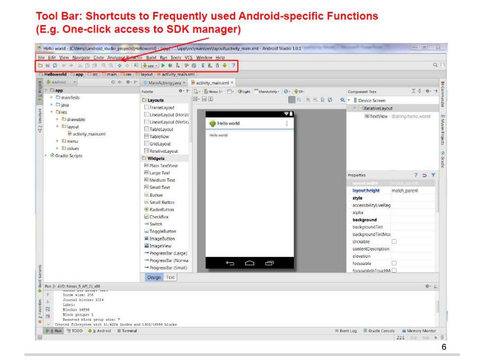Click the Helloworld breadcrumb
The image size is (484, 363).
[53, 75]
